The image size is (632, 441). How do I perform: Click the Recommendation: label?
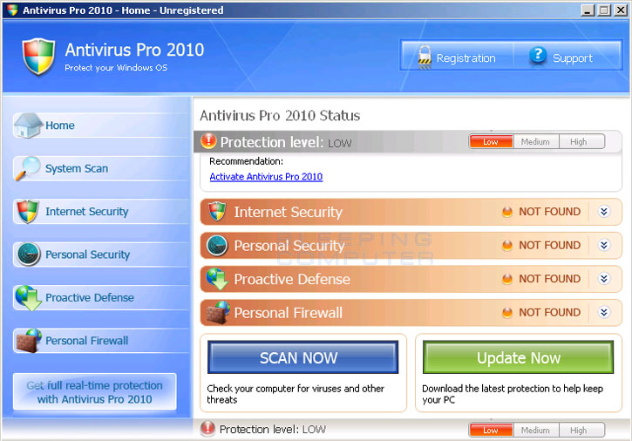pyautogui.click(x=246, y=161)
